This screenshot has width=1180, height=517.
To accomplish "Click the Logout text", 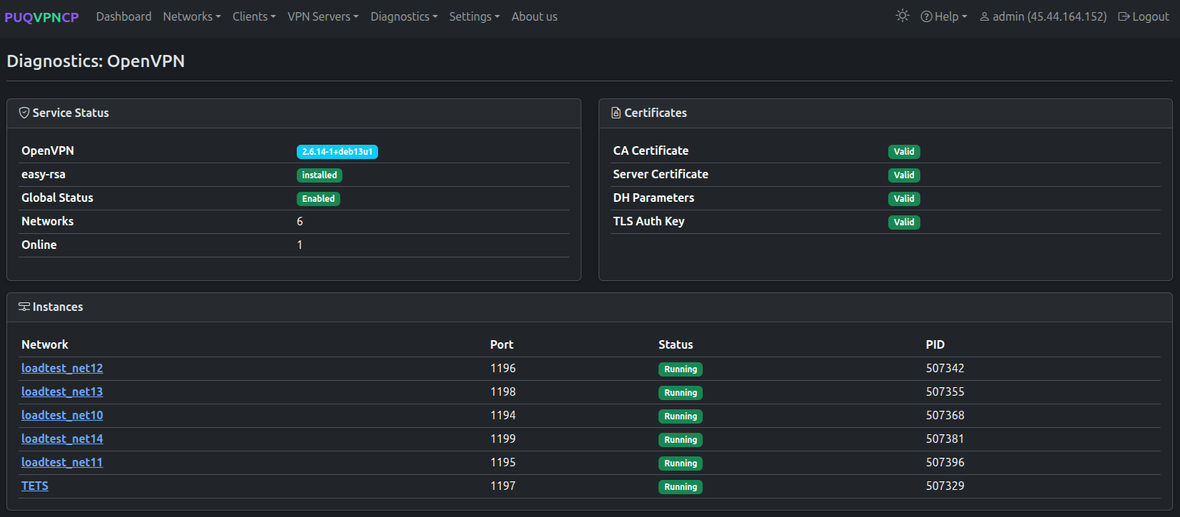I will pyautogui.click(x=1151, y=16).
